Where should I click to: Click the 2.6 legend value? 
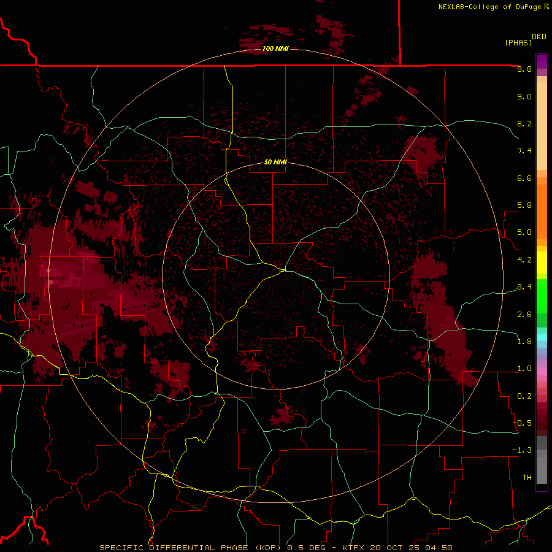tap(524, 315)
